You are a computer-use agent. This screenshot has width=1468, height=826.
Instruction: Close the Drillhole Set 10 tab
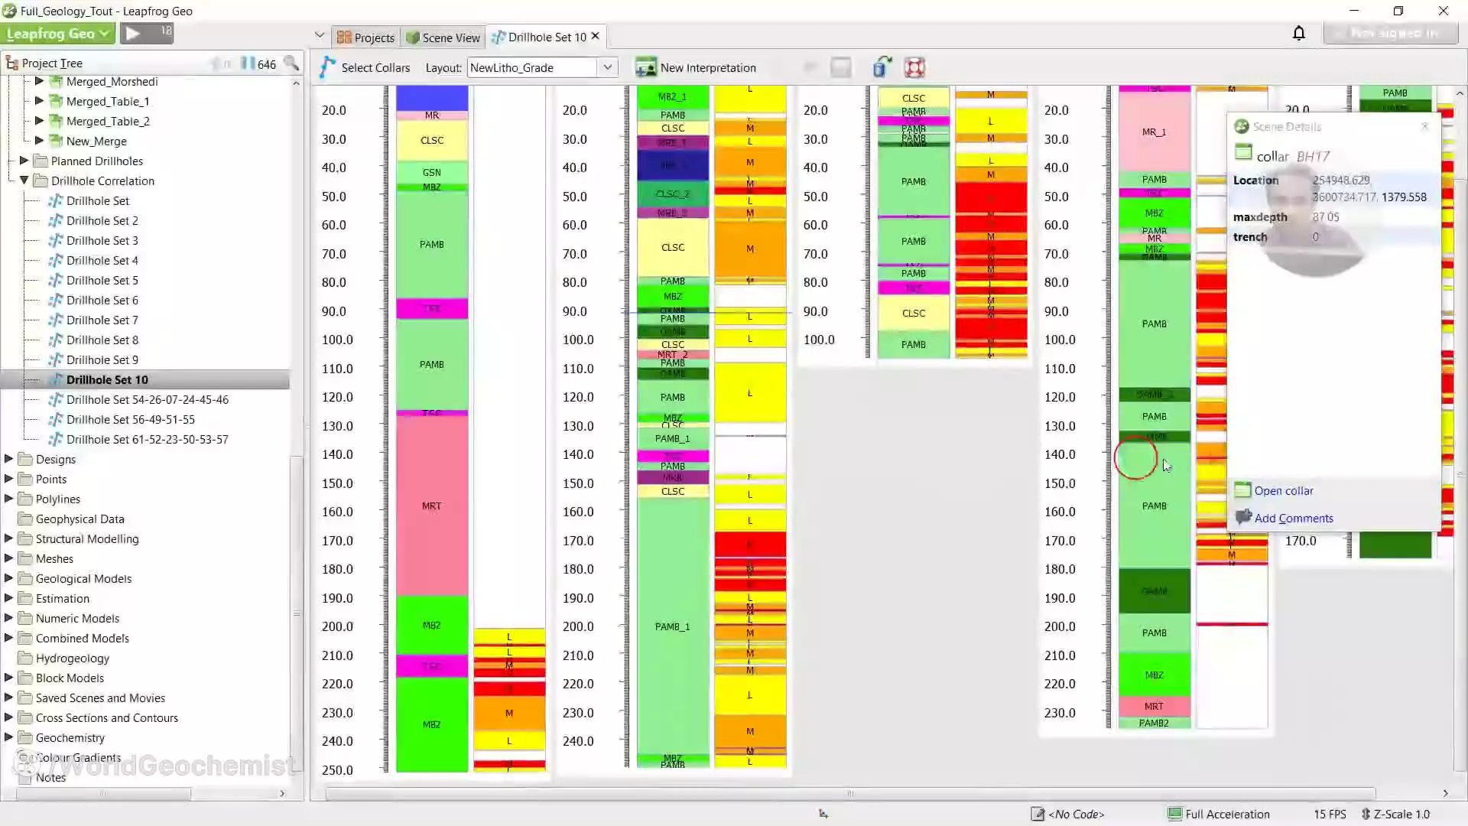(x=596, y=36)
